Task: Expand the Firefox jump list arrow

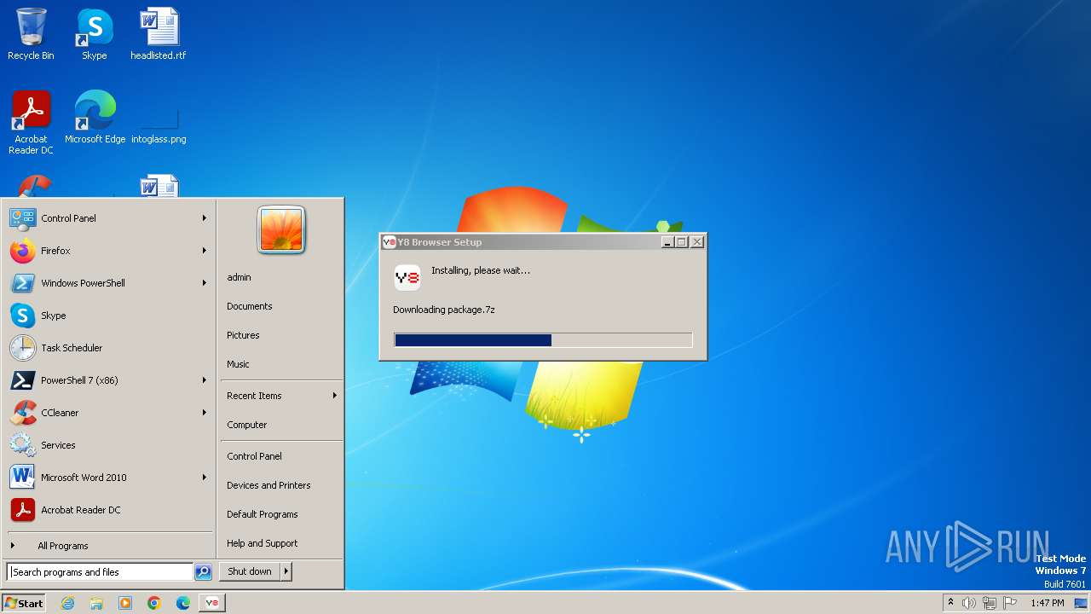Action: tap(205, 251)
